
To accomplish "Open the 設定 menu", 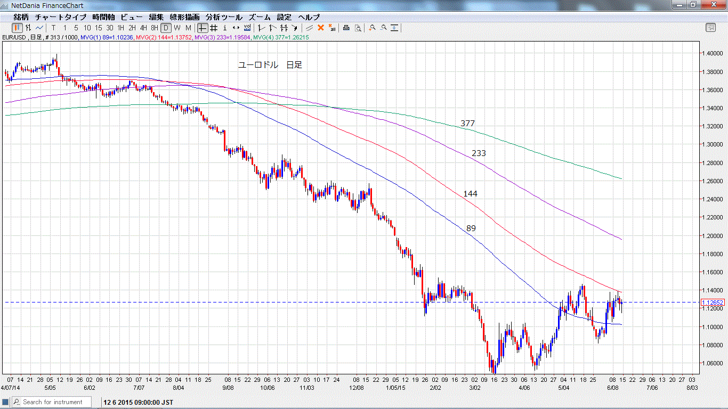I will pyautogui.click(x=285, y=17).
